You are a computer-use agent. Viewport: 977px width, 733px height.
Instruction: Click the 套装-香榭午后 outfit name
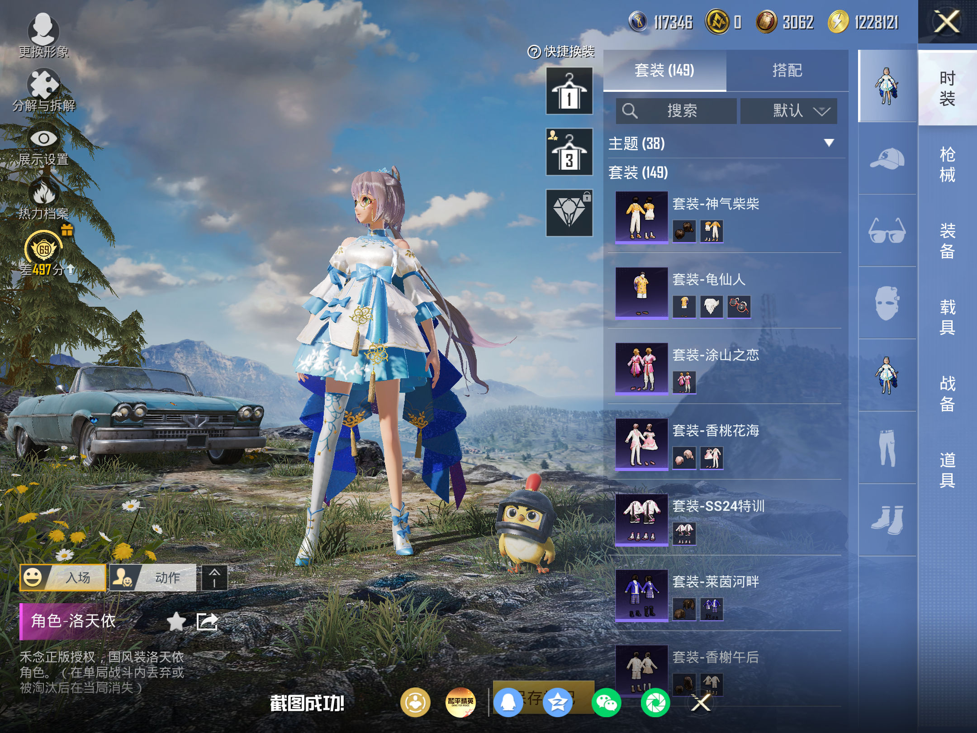tap(716, 657)
